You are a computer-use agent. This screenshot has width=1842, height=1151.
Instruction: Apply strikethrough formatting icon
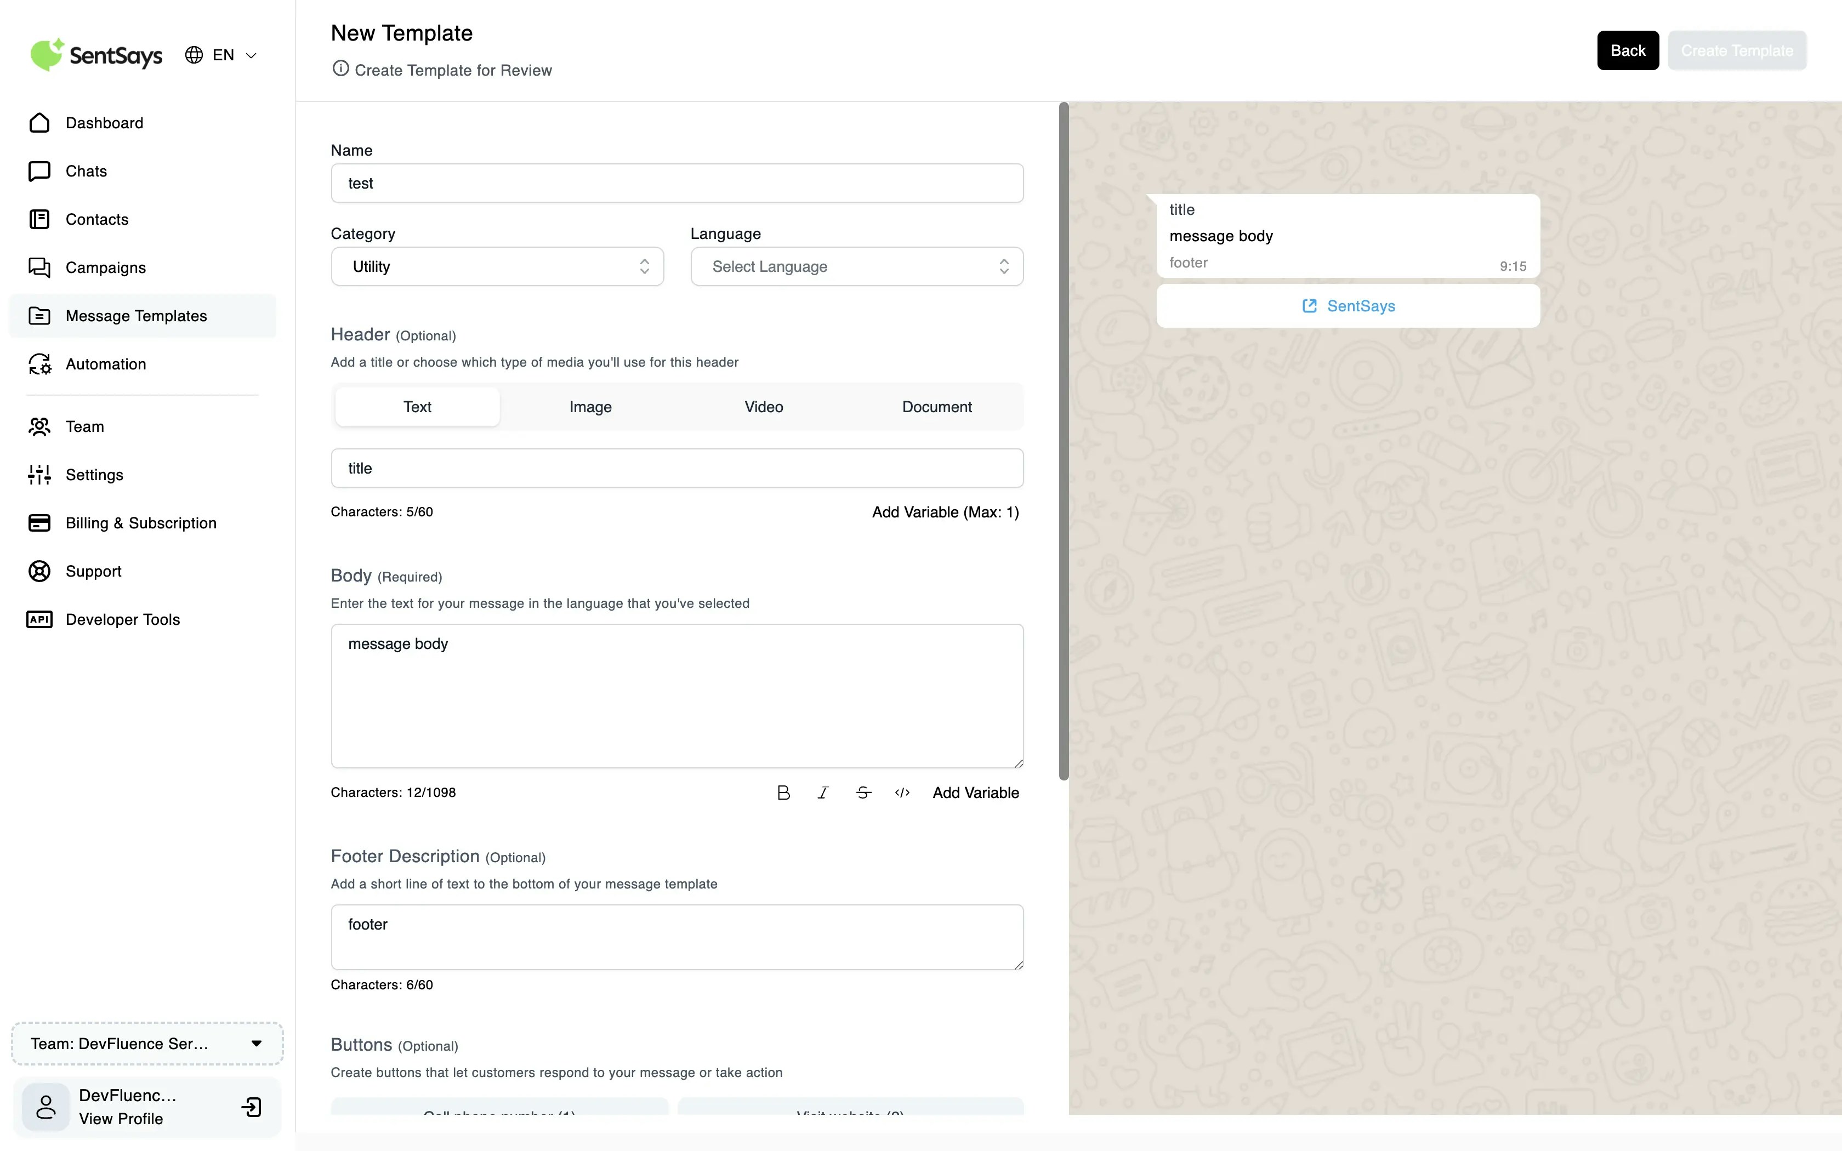click(x=863, y=793)
